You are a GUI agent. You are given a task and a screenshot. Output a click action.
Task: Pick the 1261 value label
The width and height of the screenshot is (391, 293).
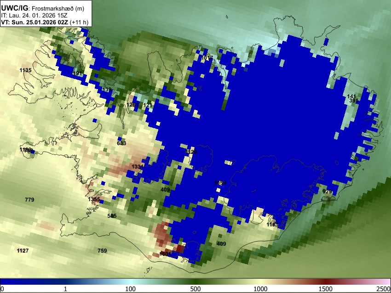(x=132, y=105)
